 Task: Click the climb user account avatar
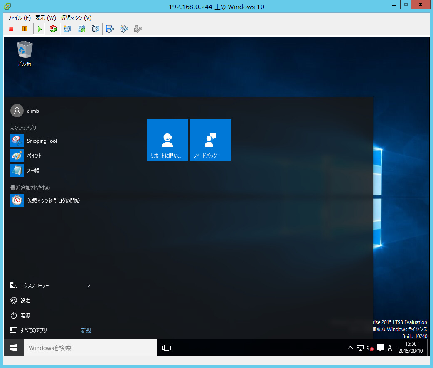(17, 111)
